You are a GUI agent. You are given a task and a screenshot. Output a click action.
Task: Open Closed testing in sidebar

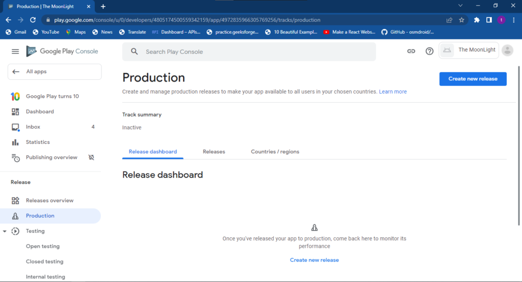[x=45, y=262]
